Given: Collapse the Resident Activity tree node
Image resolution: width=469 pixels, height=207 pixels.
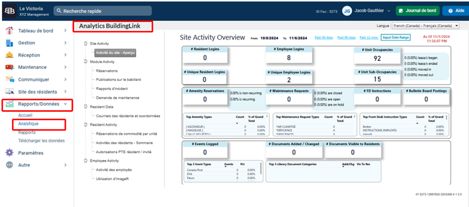Looking at the screenshot, I should point(86,125).
